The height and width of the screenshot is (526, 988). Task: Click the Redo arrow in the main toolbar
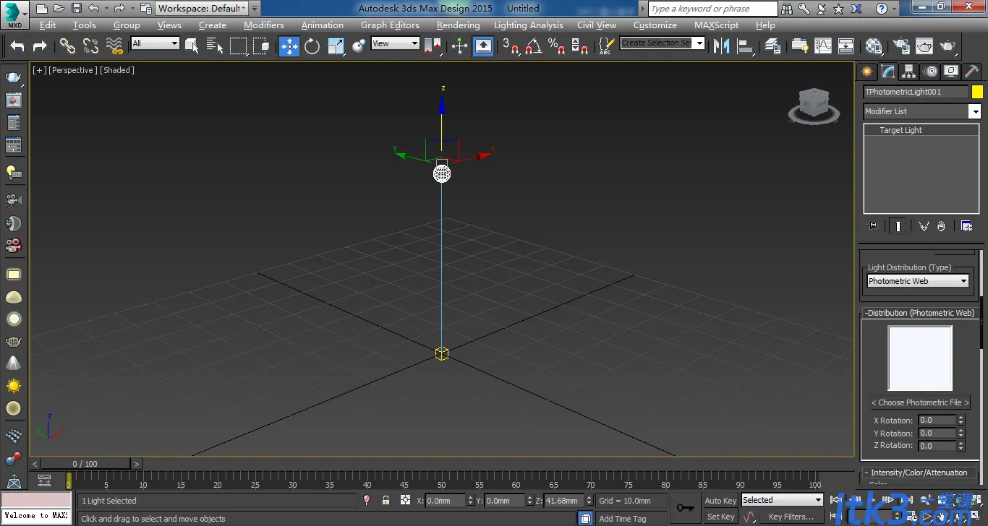(40, 46)
